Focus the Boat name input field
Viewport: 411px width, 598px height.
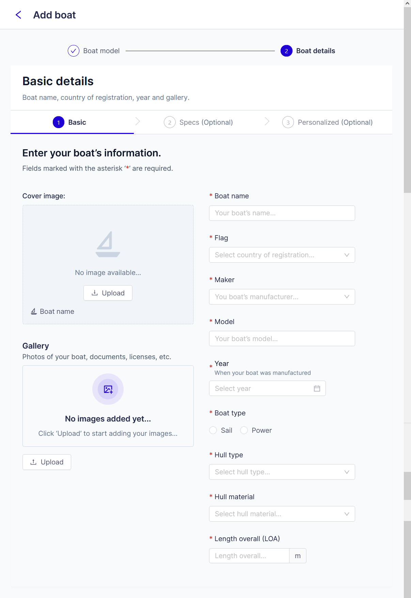coord(282,213)
